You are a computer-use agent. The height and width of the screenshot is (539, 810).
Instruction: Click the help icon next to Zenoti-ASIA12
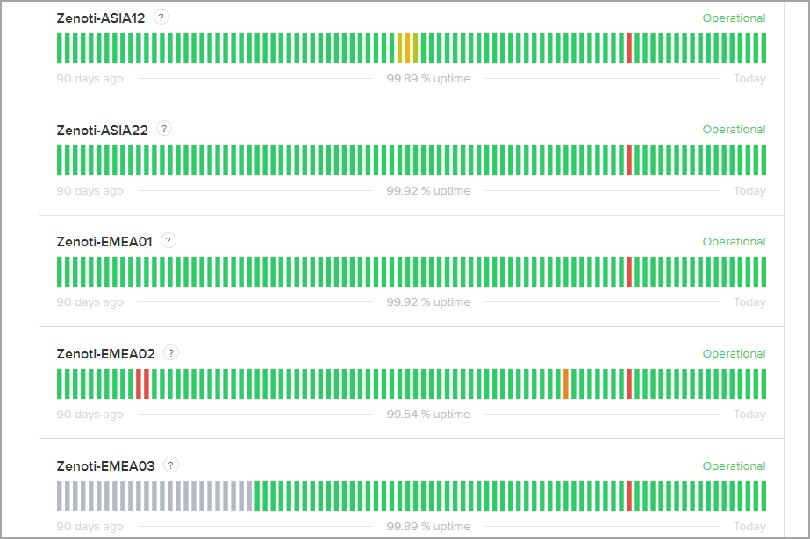161,18
